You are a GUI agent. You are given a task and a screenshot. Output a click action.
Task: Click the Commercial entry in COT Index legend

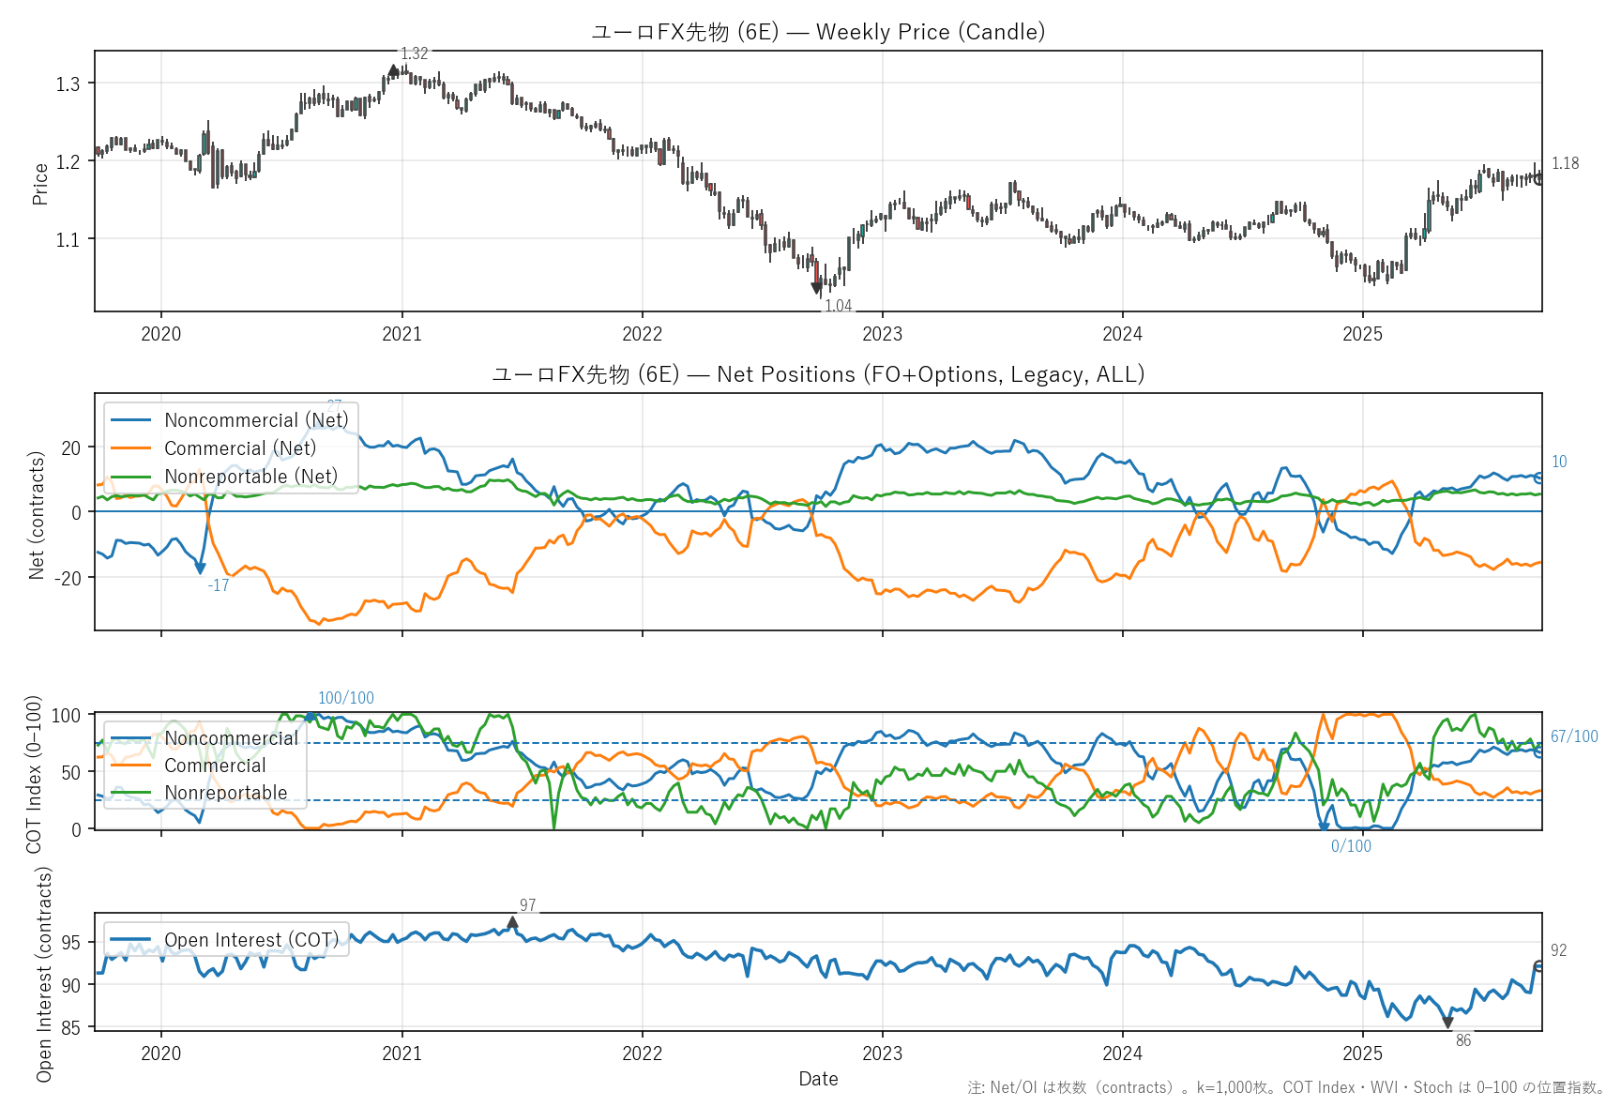215,766
